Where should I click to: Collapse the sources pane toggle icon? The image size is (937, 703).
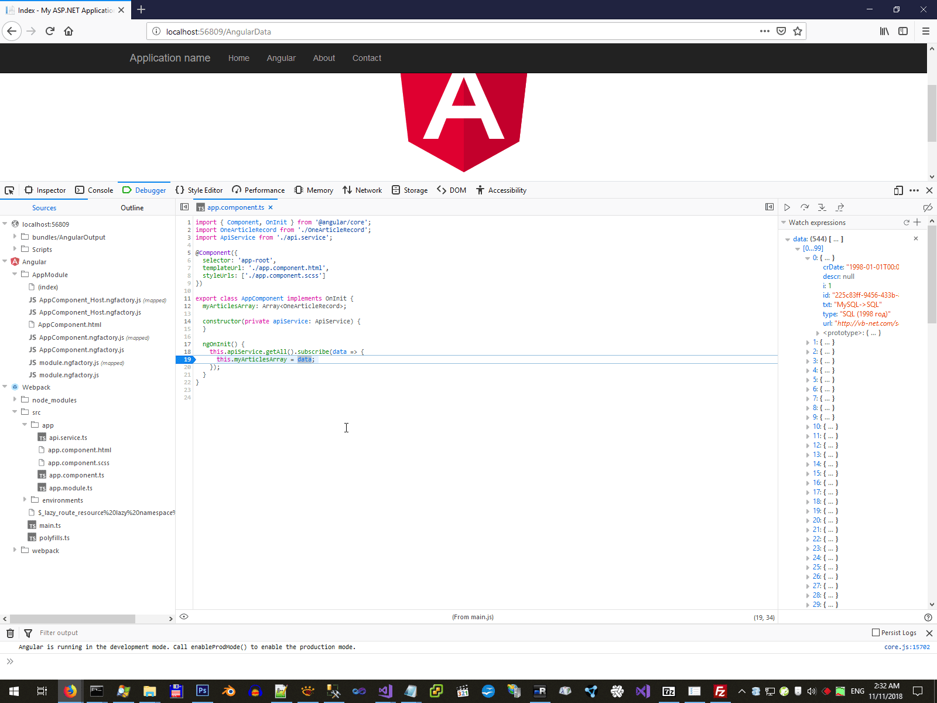click(x=184, y=207)
